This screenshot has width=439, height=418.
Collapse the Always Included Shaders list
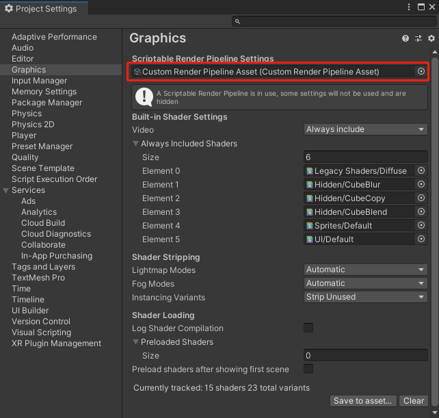tap(135, 144)
